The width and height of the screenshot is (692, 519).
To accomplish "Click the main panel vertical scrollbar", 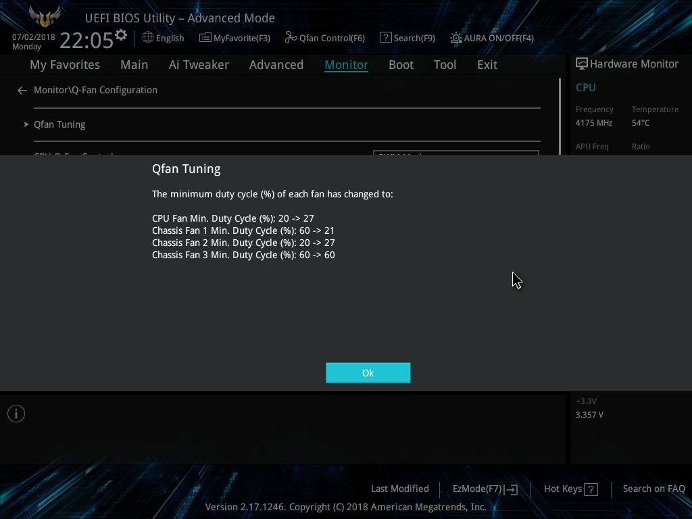I will (x=560, y=116).
